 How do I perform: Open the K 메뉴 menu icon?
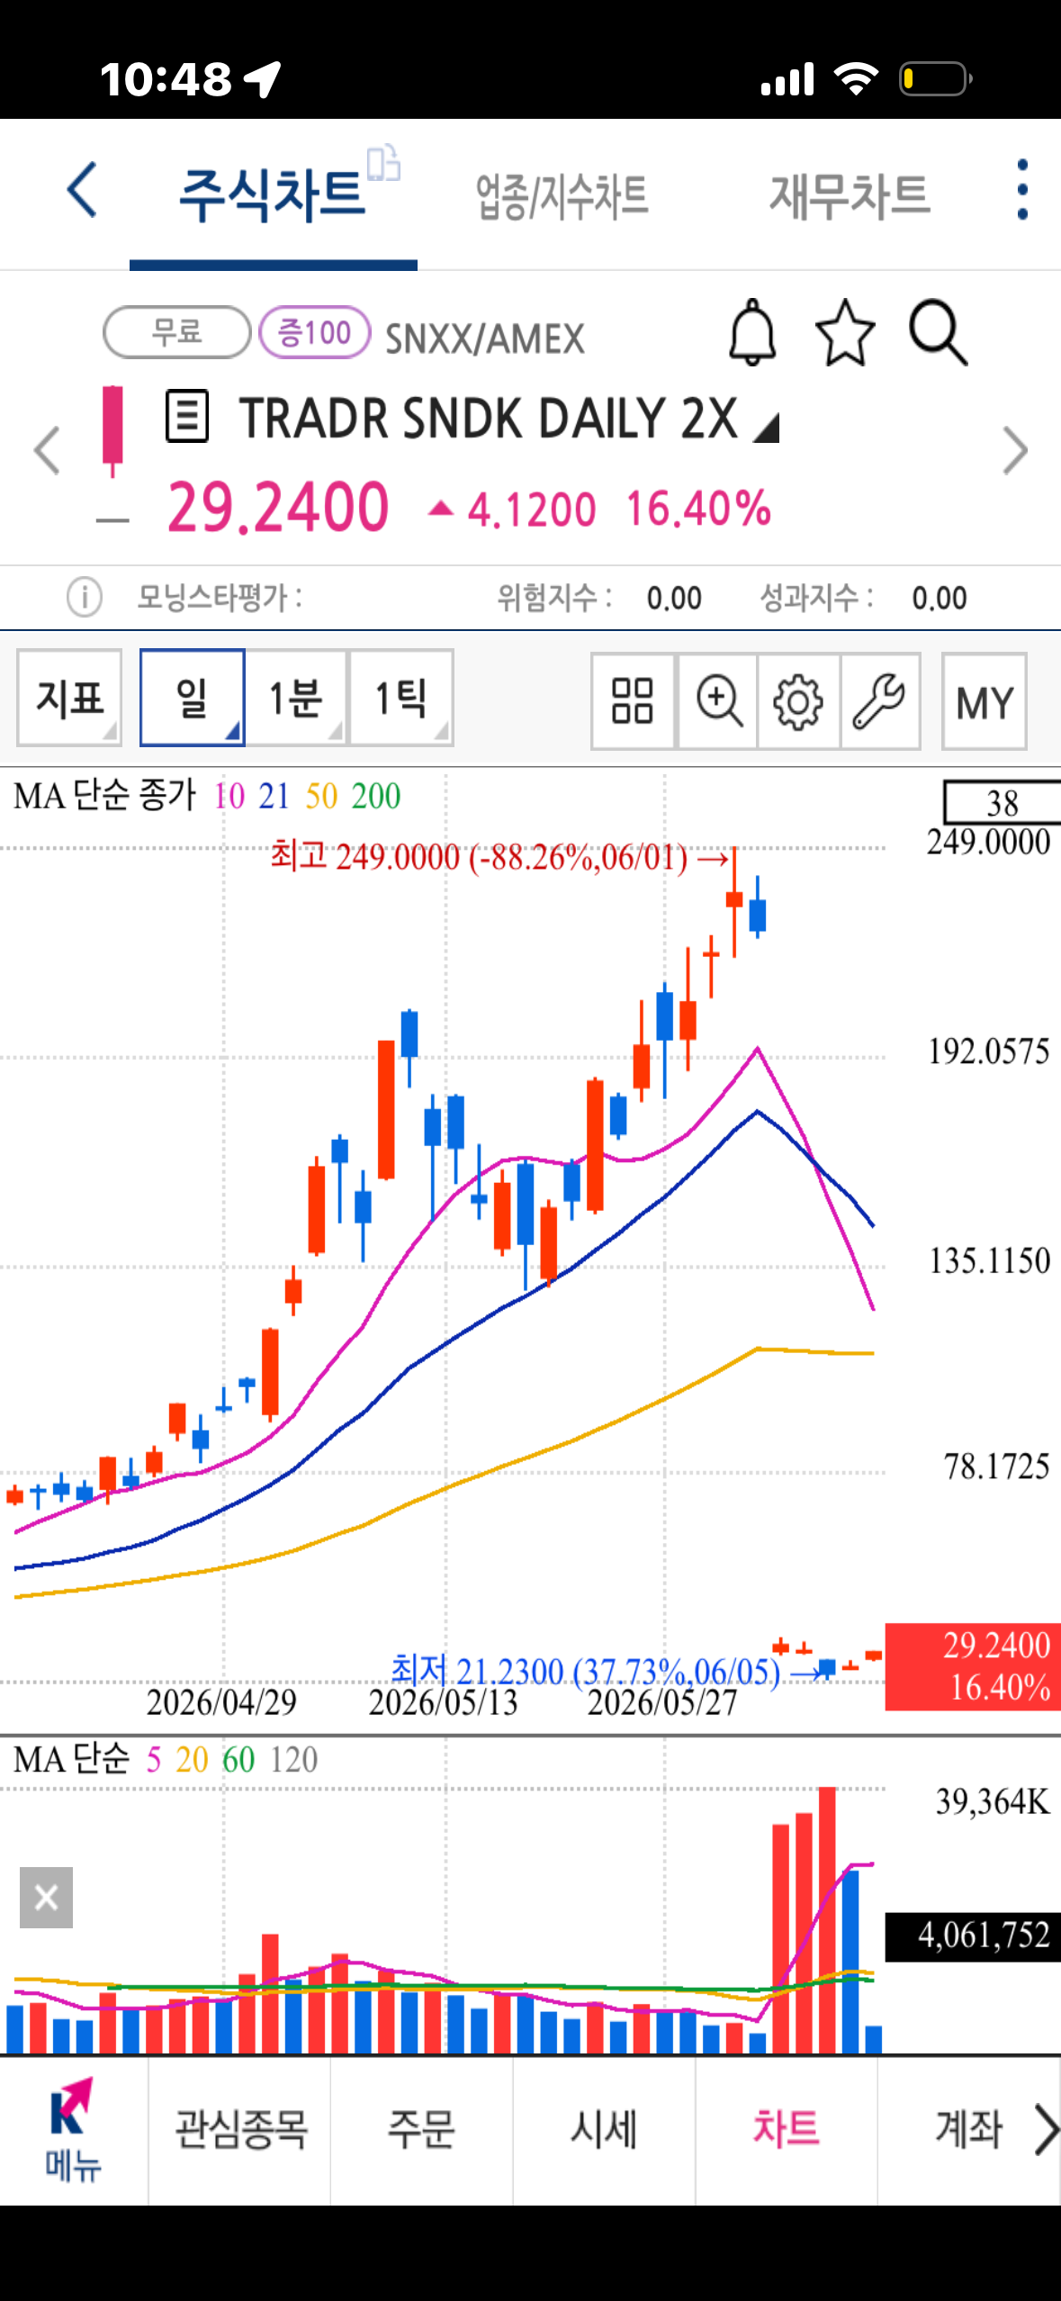pyautogui.click(x=72, y=2130)
